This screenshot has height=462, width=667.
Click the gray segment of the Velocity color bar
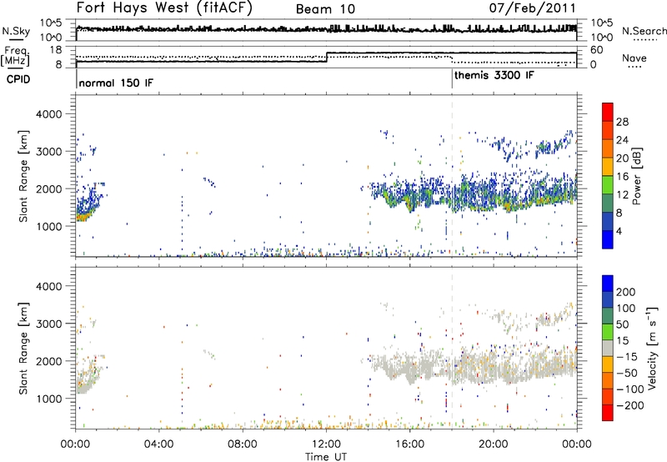click(x=608, y=348)
